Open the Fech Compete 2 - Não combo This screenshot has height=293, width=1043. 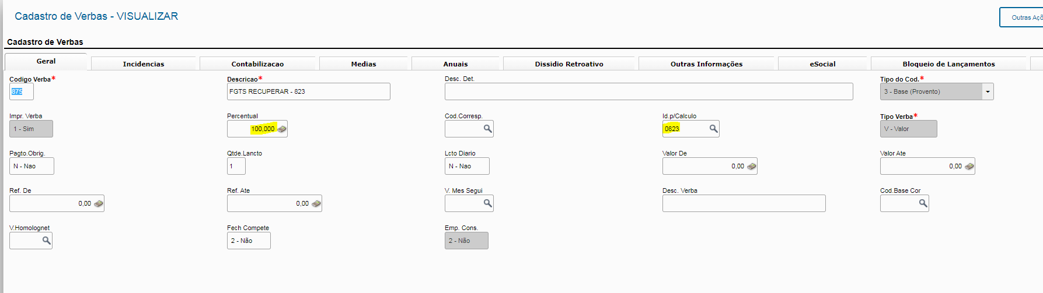(249, 241)
